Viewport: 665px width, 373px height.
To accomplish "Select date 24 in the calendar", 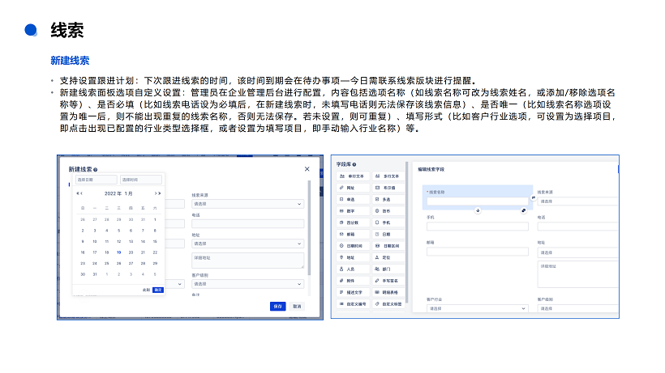I will [95, 263].
